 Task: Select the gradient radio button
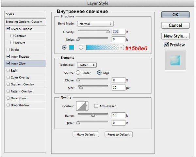[80, 48]
